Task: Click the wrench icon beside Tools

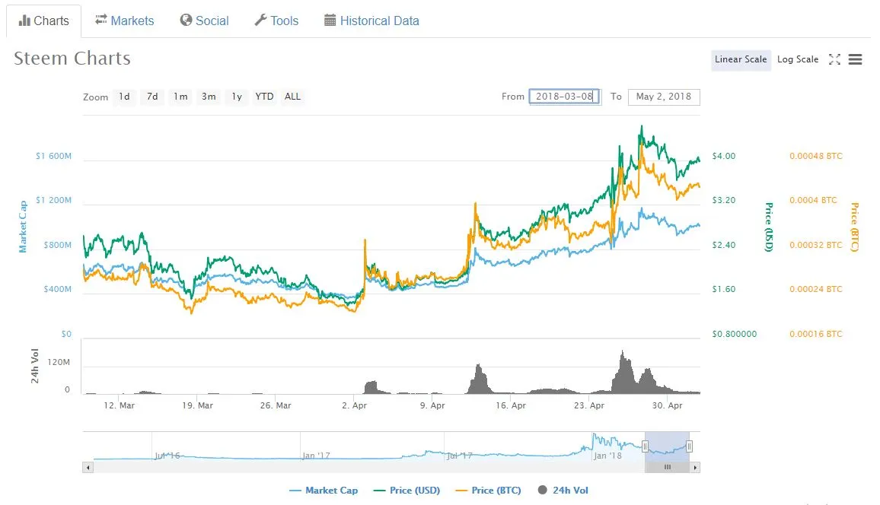Action: (x=260, y=21)
